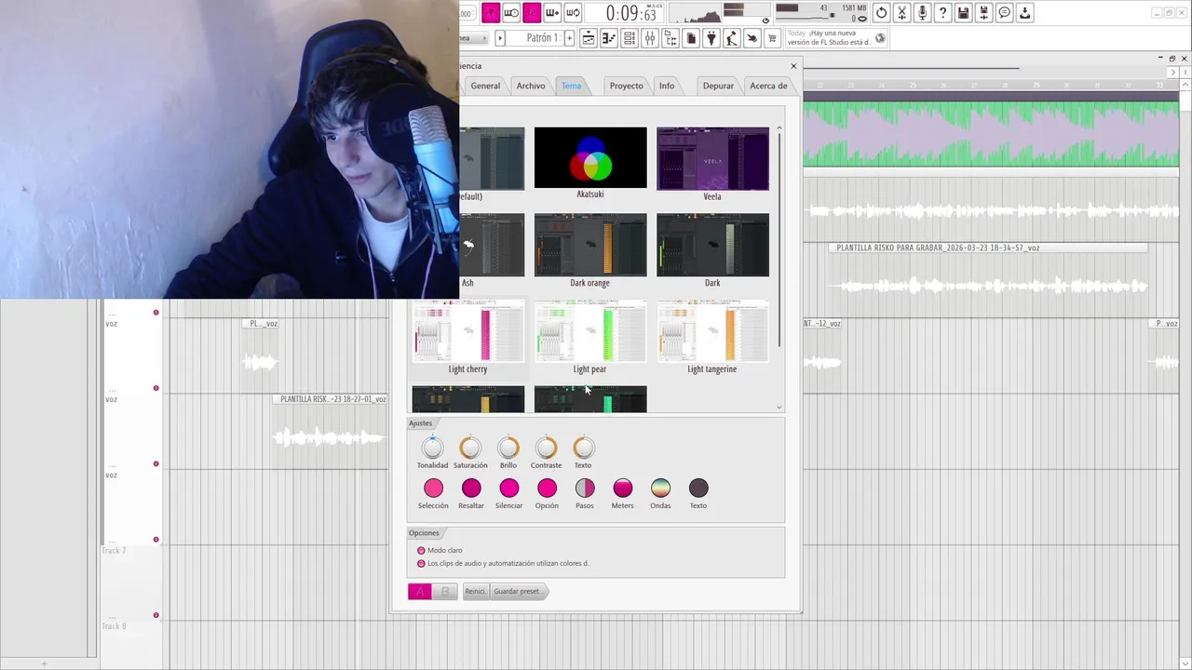The image size is (1192, 670).
Task: Click the Reinici.. reset button
Action: pyautogui.click(x=475, y=591)
